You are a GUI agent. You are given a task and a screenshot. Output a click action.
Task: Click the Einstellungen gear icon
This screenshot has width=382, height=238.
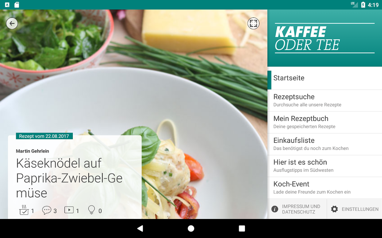[335, 209]
